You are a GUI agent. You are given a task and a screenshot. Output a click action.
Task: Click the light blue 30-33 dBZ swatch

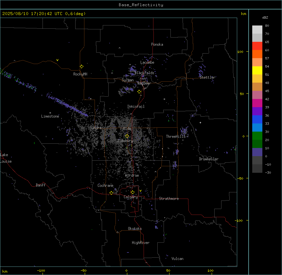click(257, 127)
